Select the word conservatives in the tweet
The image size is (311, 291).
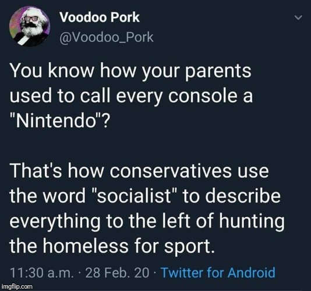point(169,171)
